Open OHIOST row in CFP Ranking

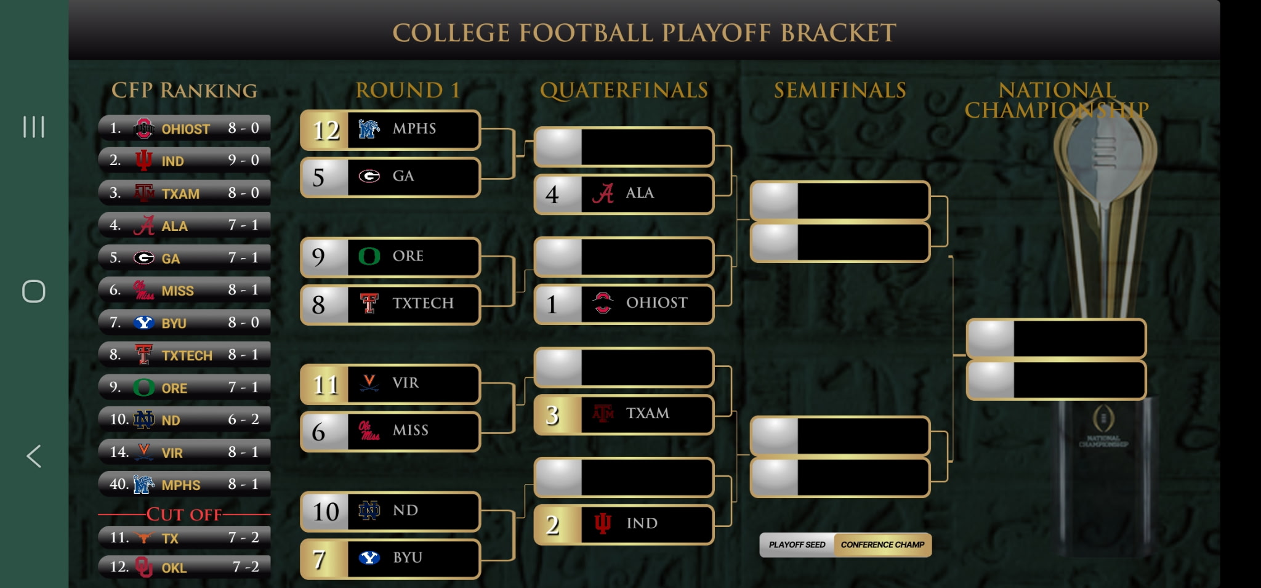(184, 129)
